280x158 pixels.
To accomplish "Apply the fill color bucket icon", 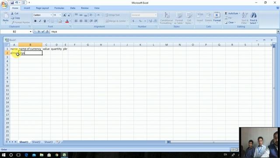I will click(60, 21).
